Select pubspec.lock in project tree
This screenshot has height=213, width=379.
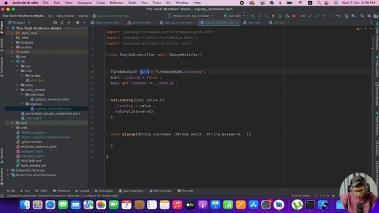29,151
